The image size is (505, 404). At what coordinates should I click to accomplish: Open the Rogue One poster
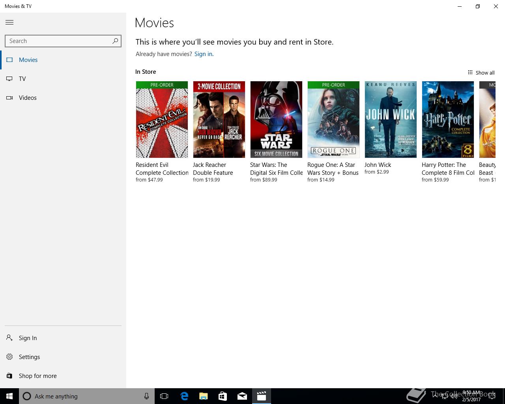333,120
